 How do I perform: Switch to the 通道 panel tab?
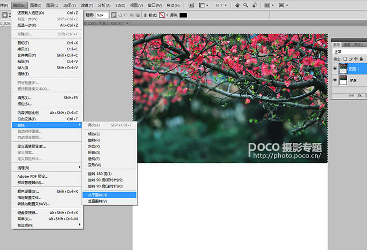[x=346, y=44]
